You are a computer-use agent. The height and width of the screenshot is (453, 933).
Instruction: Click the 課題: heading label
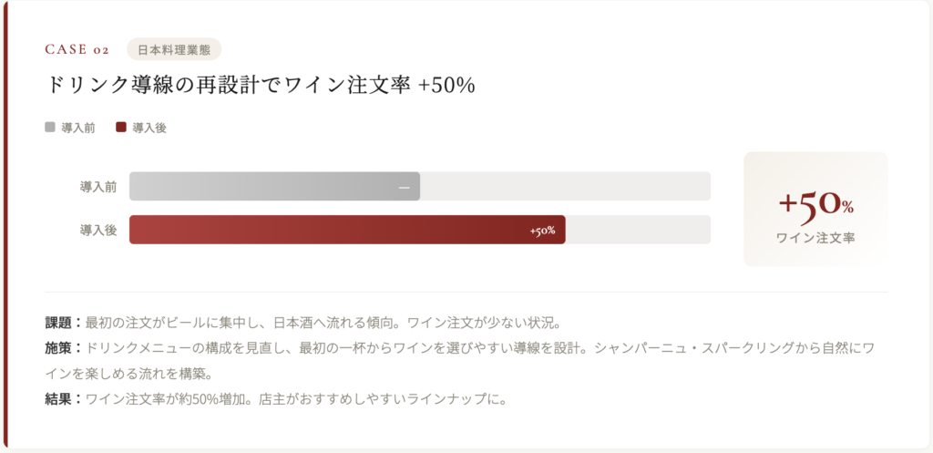[63, 323]
